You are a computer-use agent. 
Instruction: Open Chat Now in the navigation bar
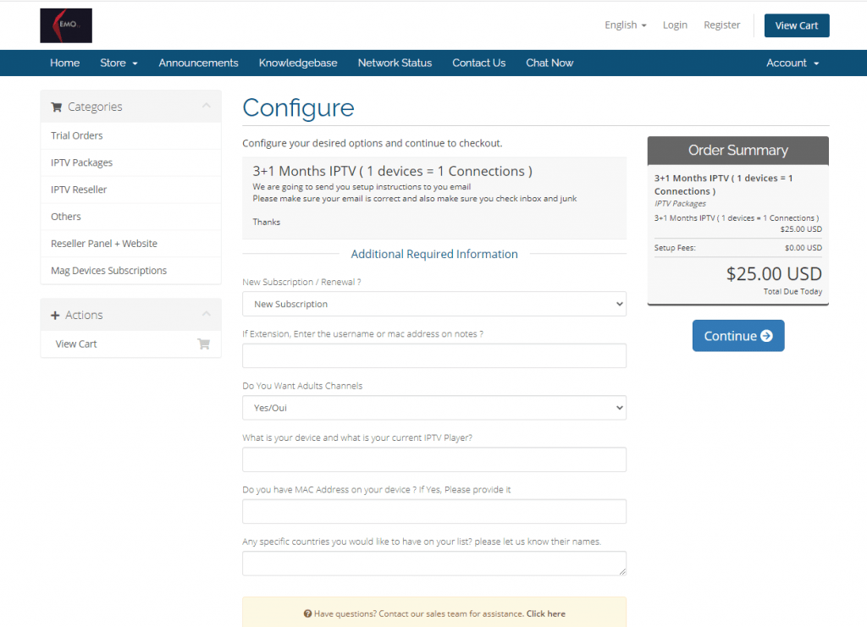coord(549,63)
